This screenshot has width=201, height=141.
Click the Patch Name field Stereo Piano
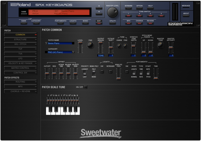pos(61,43)
